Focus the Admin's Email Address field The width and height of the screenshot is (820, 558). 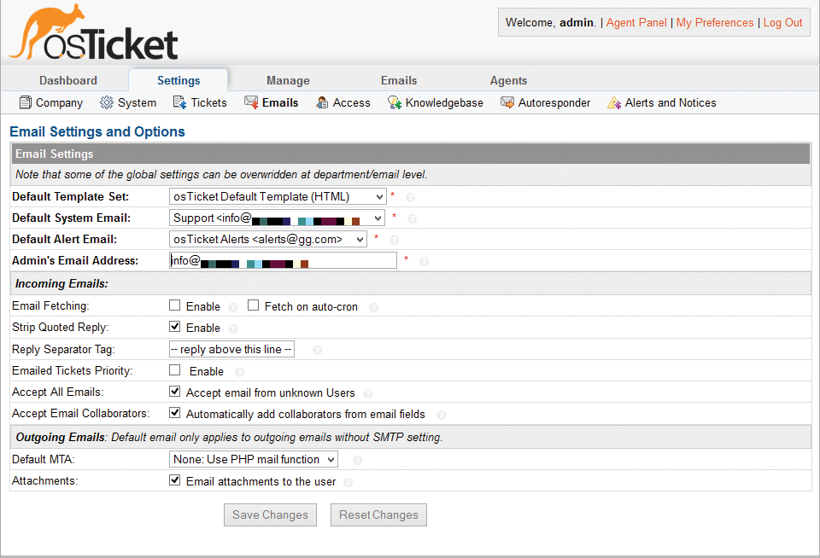tap(283, 260)
